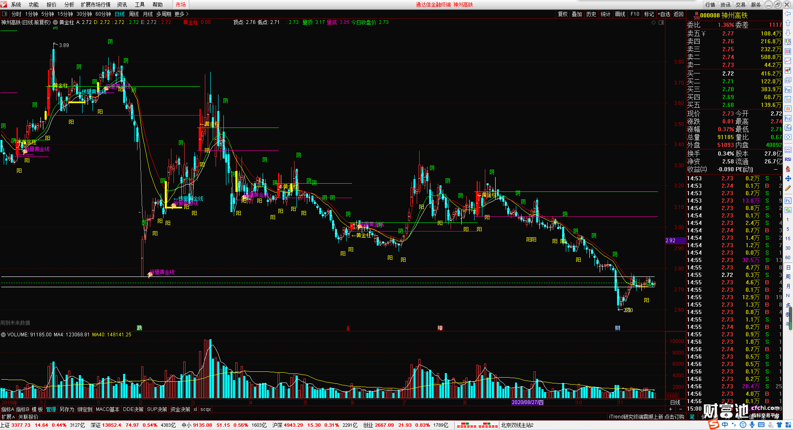Open the RSI indicator sidebar icon
This screenshot has height=430, width=793.
pyautogui.click(x=788, y=159)
